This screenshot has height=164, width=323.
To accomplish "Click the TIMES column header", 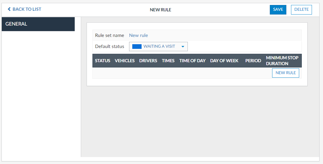I will point(168,61).
